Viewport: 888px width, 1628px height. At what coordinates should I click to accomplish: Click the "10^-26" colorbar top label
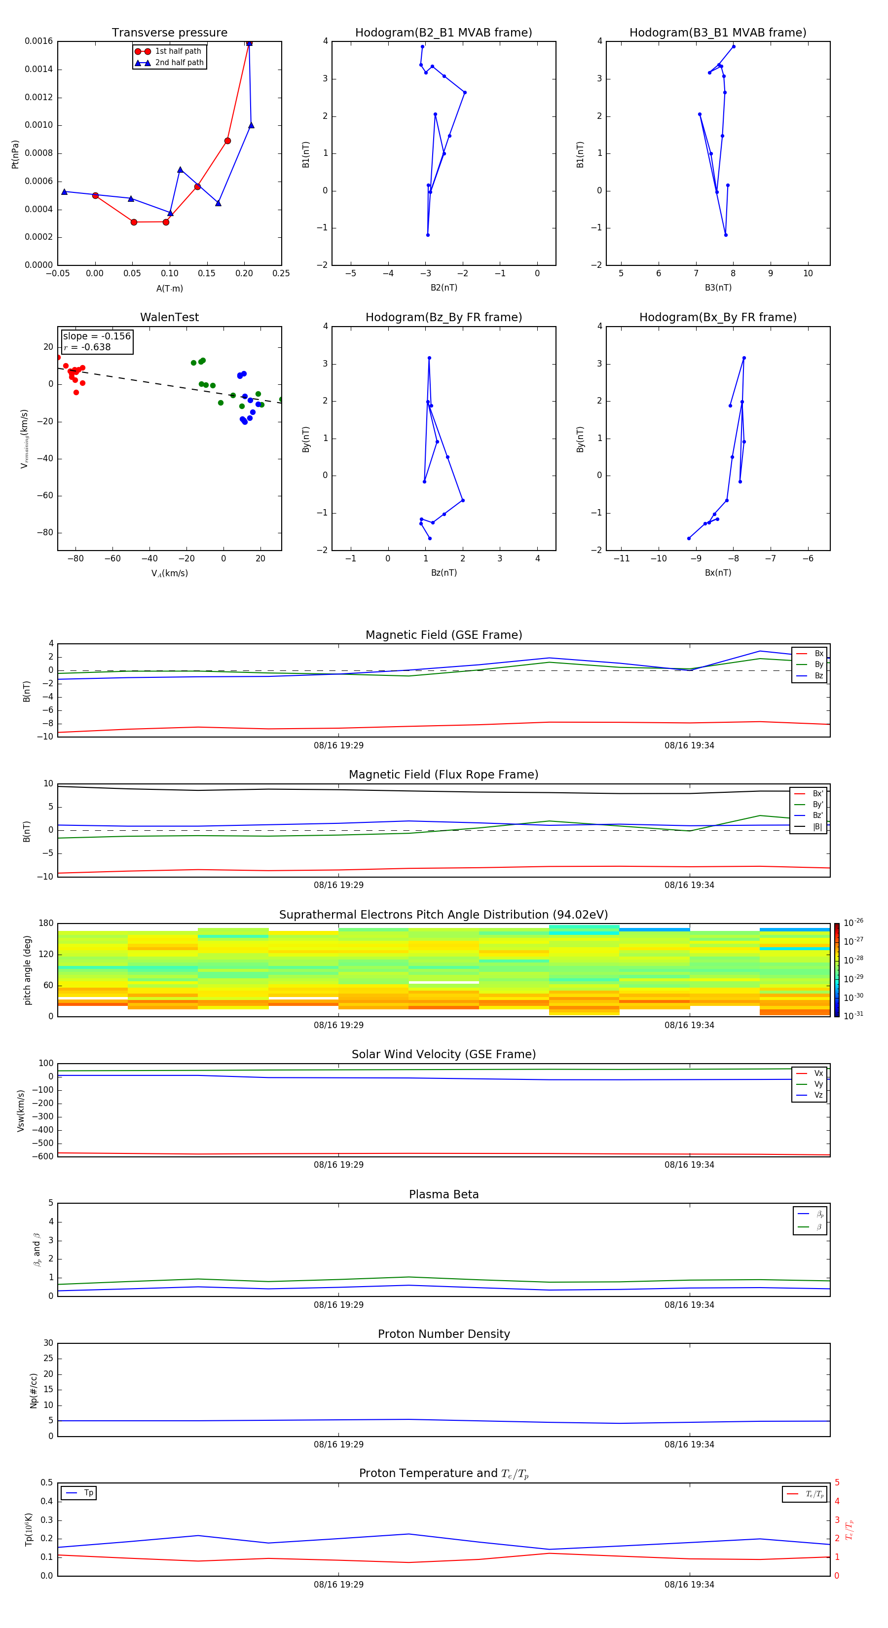pyautogui.click(x=853, y=923)
